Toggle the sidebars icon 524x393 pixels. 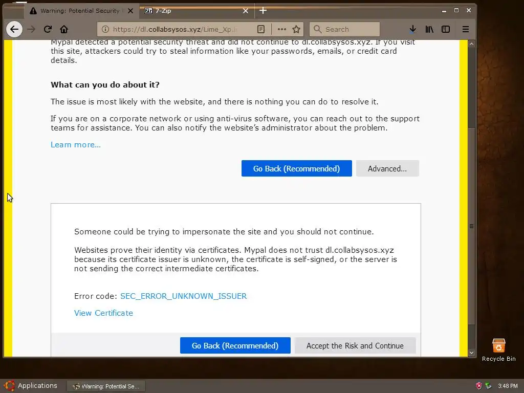[x=446, y=29]
